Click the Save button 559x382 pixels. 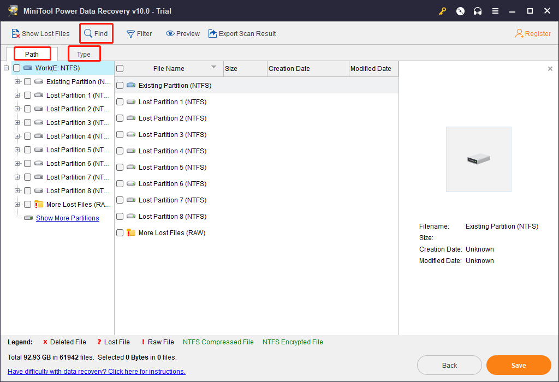tap(519, 365)
